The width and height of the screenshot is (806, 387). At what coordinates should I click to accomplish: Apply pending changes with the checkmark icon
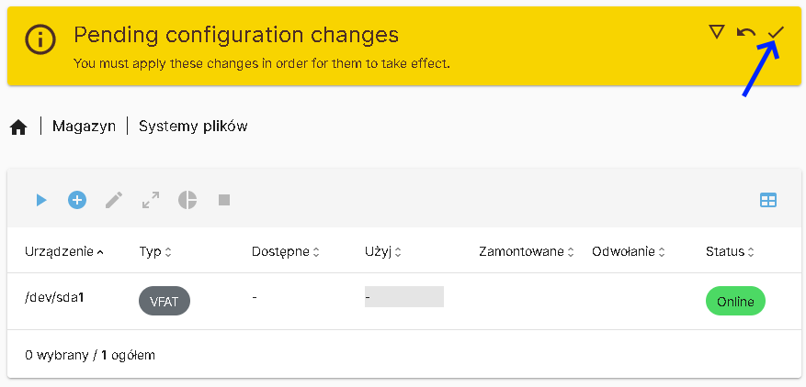(777, 33)
